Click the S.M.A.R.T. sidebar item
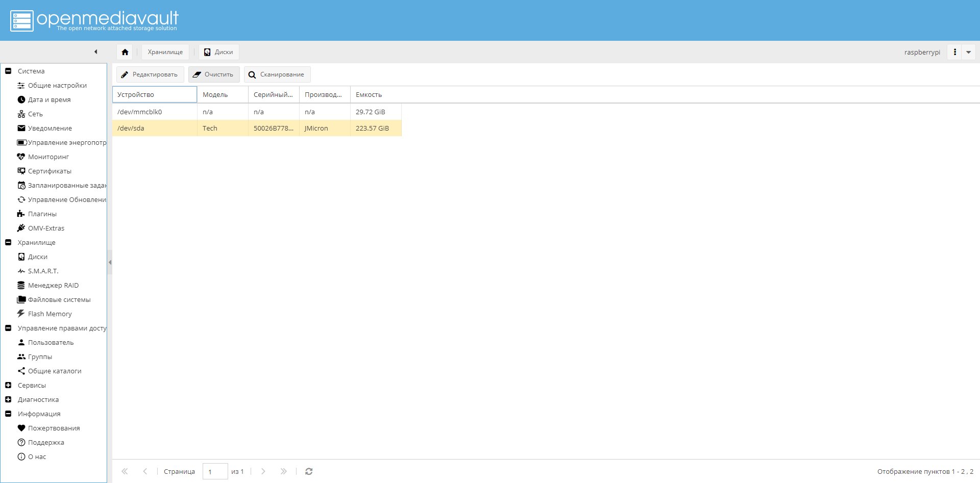The width and height of the screenshot is (980, 483). click(x=43, y=271)
